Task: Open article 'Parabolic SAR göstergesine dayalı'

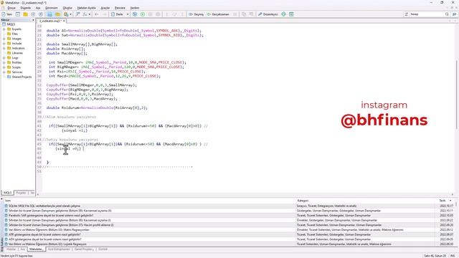Action: (x=51, y=216)
